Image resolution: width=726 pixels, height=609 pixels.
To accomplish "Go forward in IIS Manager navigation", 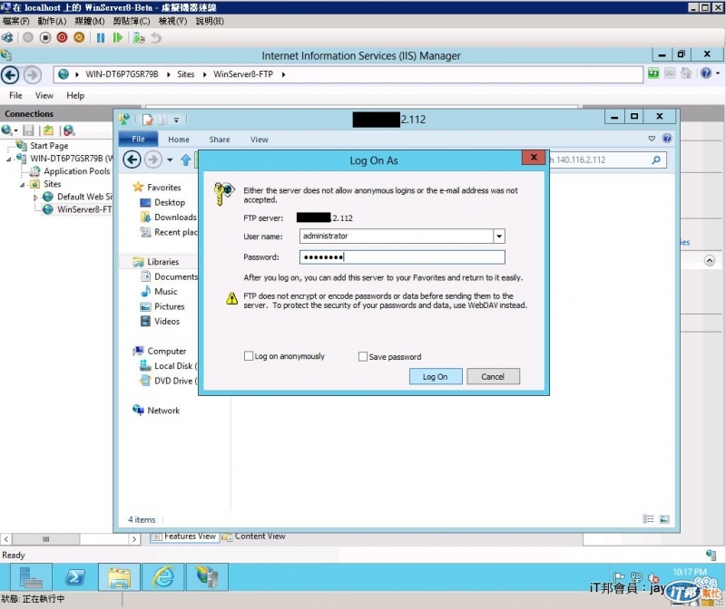I will tap(33, 75).
